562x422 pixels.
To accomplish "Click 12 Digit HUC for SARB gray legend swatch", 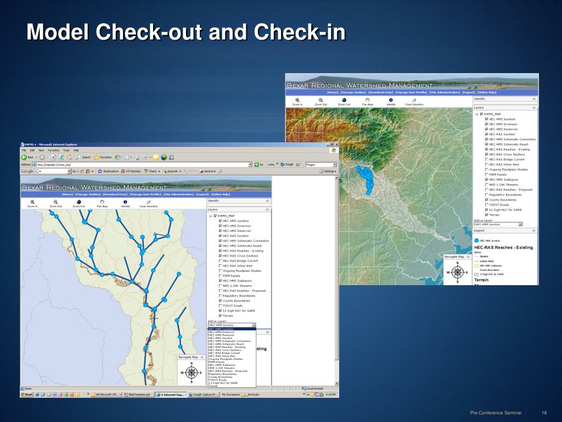I will [476, 274].
